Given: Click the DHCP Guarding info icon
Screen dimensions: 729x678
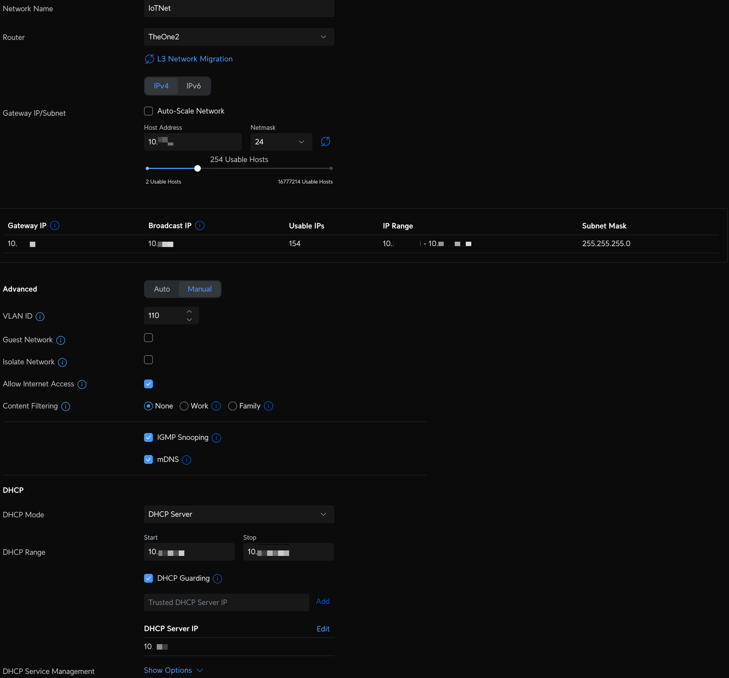Looking at the screenshot, I should [218, 578].
